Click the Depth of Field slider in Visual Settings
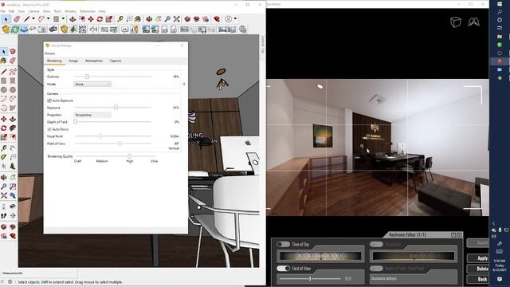510x287 pixels. (x=113, y=122)
